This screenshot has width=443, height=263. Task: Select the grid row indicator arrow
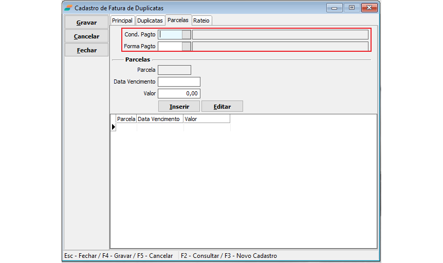point(113,127)
